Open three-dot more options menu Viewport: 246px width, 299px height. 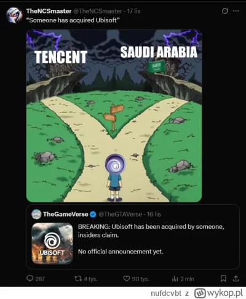coord(236,11)
